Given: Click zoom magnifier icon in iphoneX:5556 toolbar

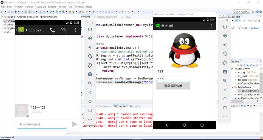Looking at the screenshot, I should 90,83.
